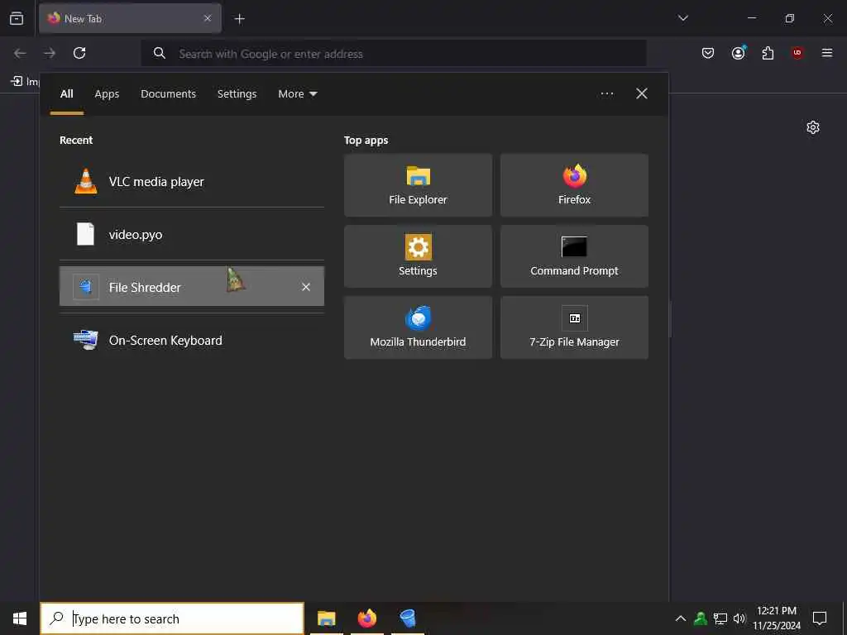Open Firefox application hamburger menu
The image size is (847, 635).
[827, 53]
